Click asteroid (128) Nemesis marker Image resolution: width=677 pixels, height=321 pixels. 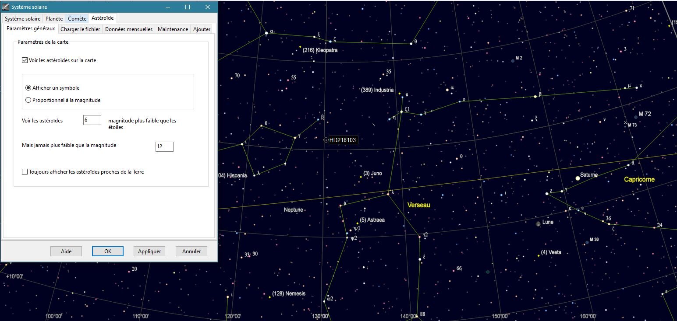[269, 297]
